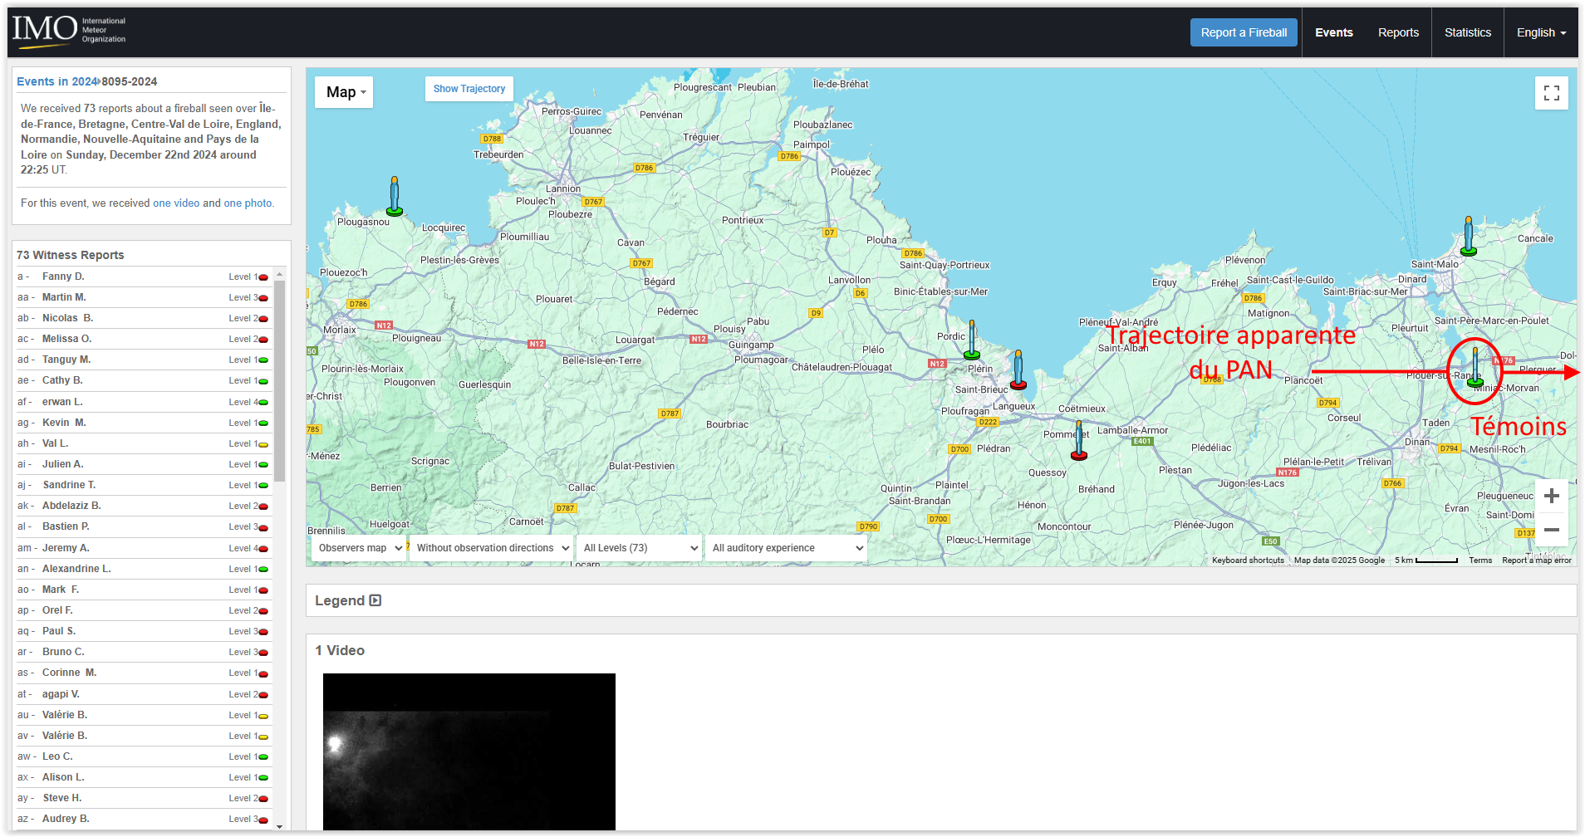Open the Statistics menu item
The height and width of the screenshot is (837, 1585).
(x=1467, y=32)
